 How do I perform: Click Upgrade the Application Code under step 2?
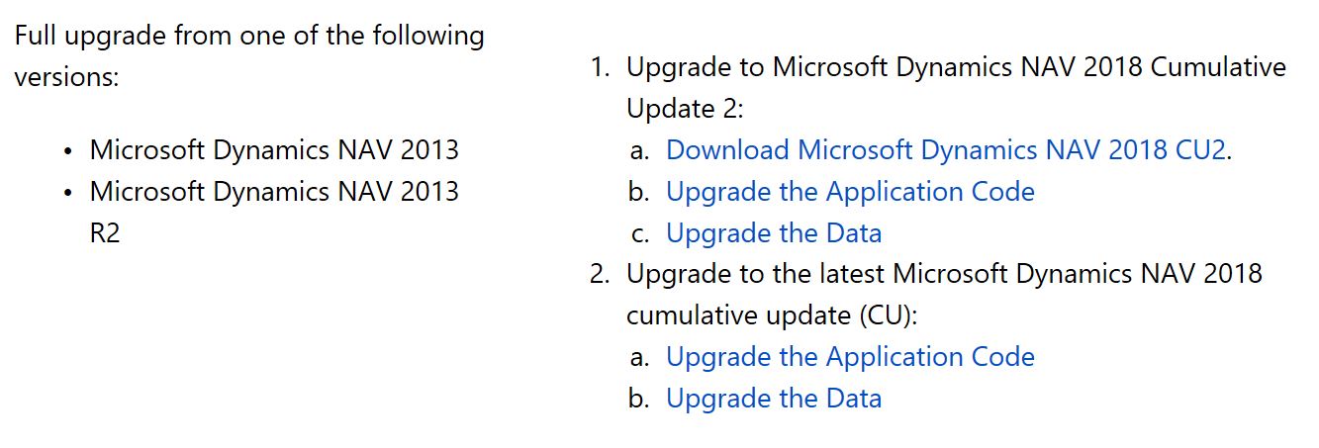pos(850,357)
